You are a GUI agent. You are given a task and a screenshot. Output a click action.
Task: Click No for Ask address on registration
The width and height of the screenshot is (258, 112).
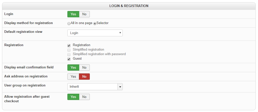coord(84,77)
